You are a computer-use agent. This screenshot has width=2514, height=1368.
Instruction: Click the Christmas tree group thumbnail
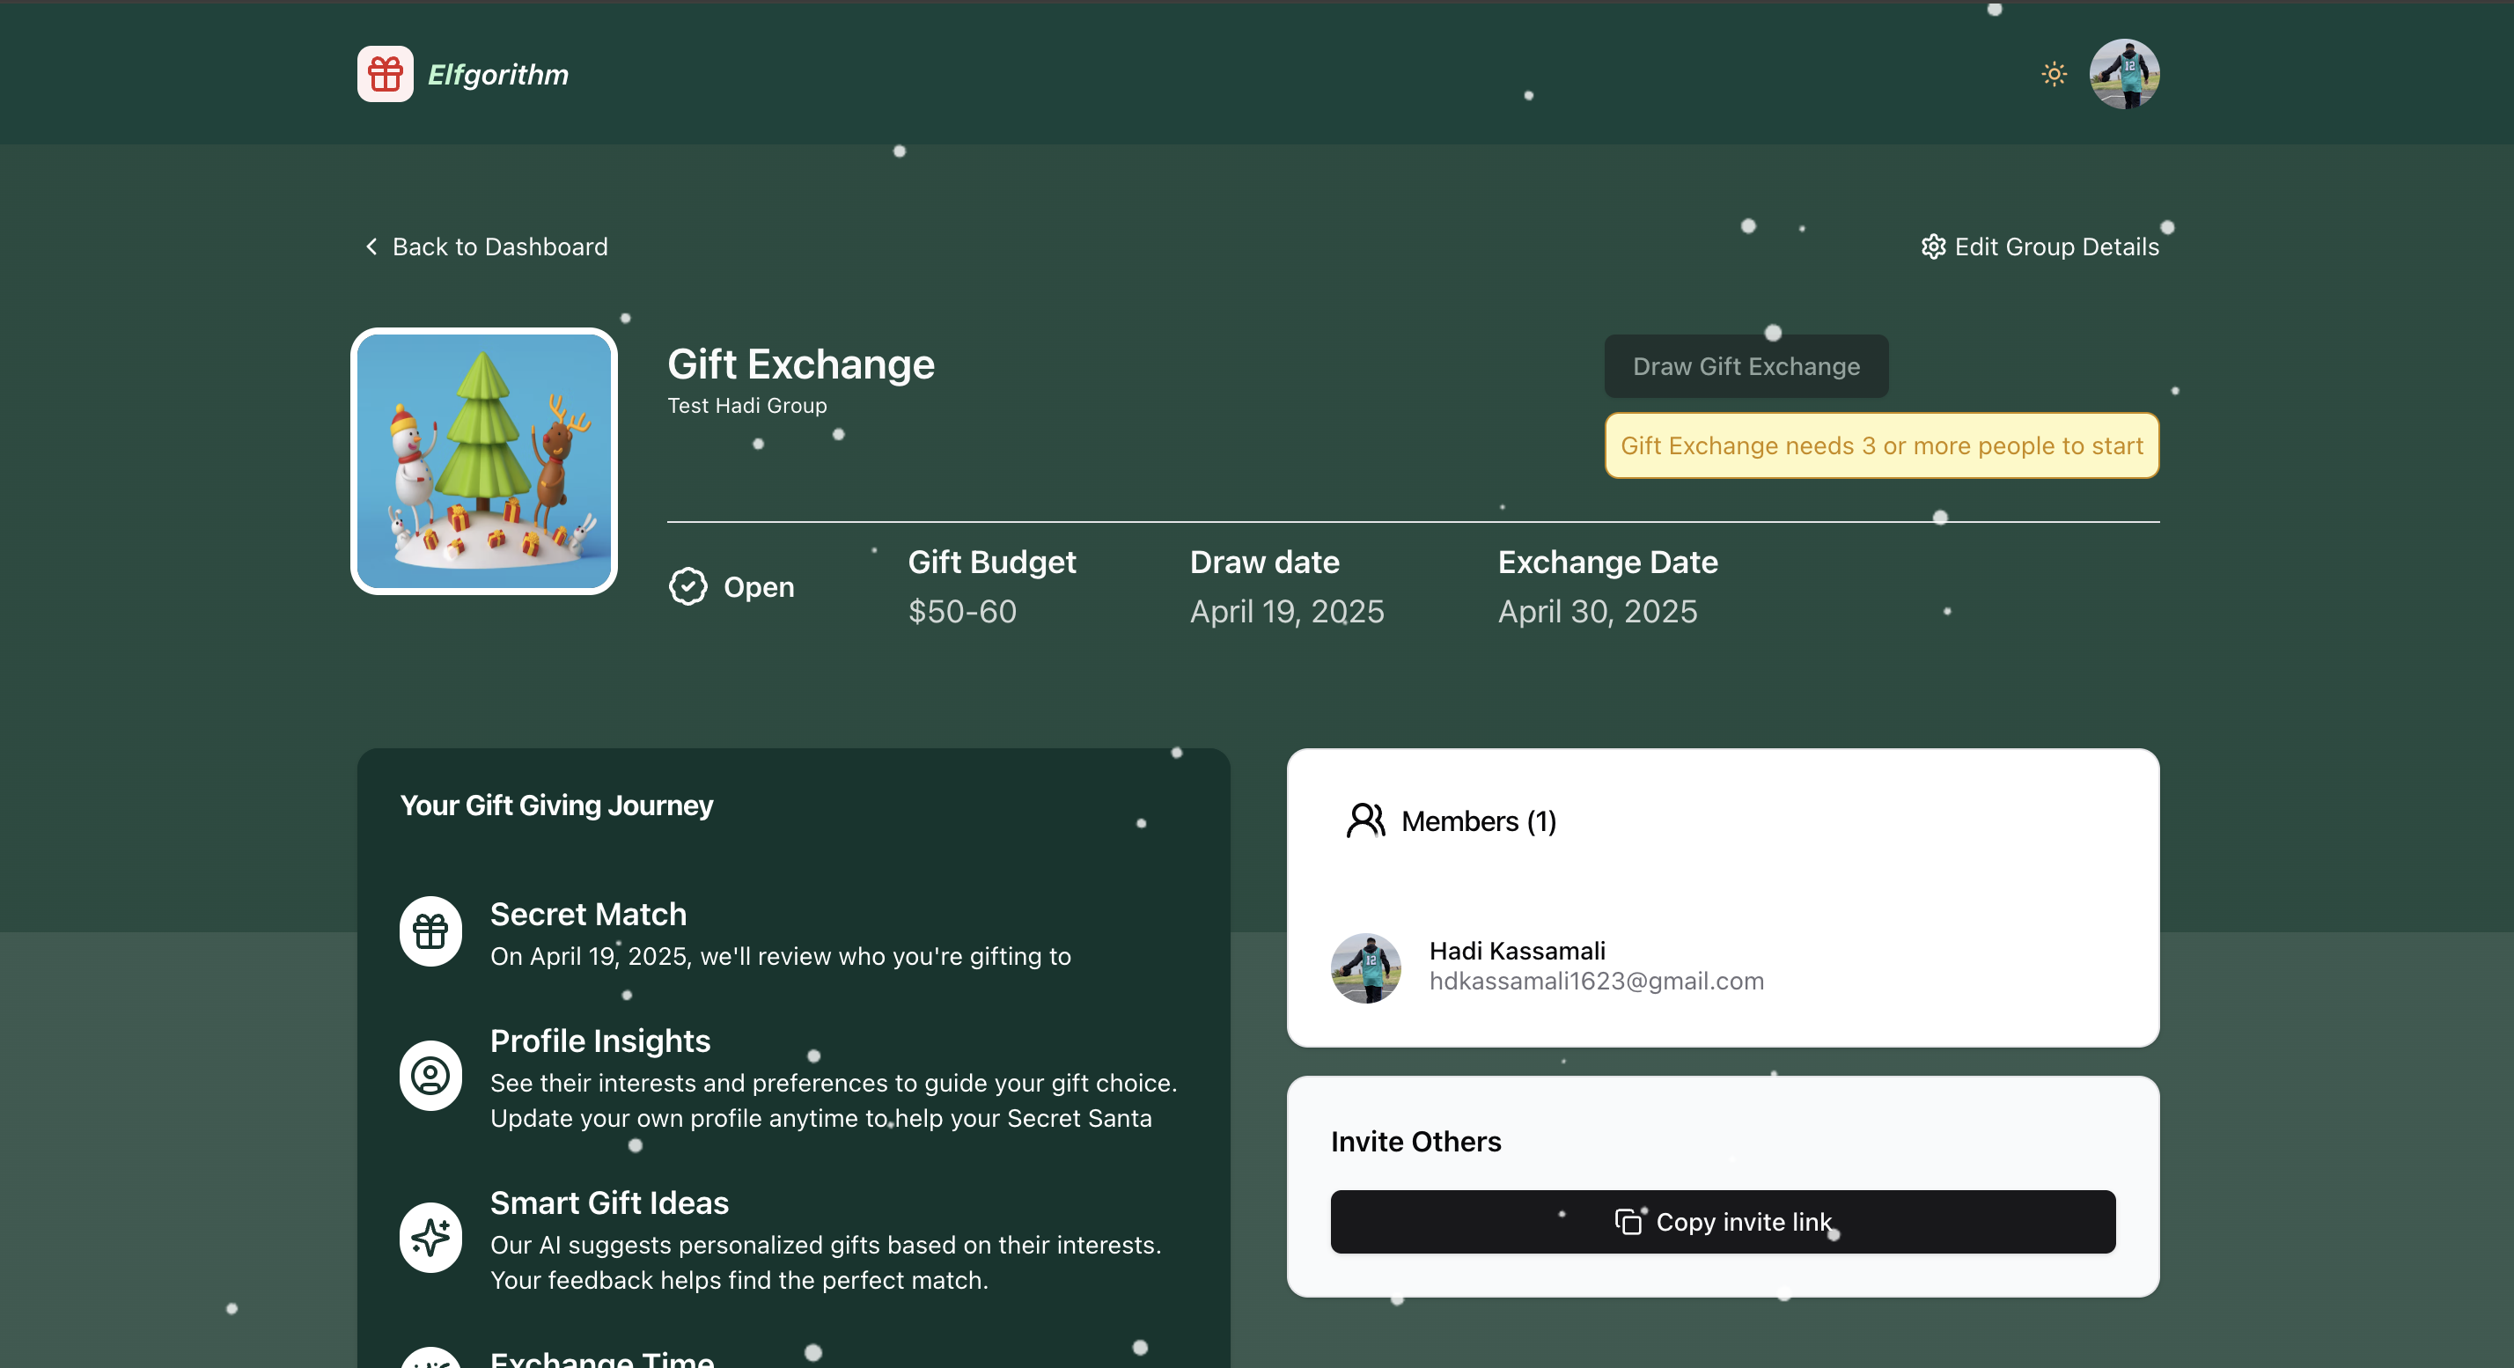point(484,461)
